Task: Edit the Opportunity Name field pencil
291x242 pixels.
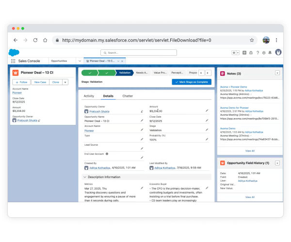Action: point(142,121)
